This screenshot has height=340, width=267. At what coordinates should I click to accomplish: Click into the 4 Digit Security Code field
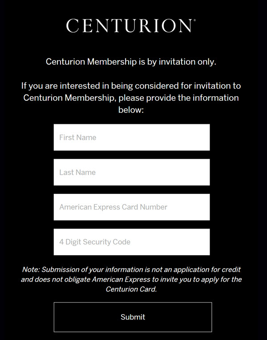tap(132, 242)
